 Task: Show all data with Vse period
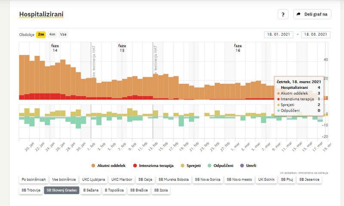63,34
